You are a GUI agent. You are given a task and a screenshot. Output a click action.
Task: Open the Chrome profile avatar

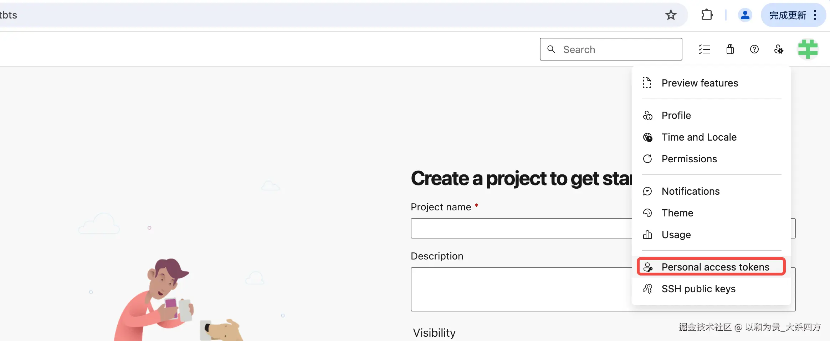point(745,15)
